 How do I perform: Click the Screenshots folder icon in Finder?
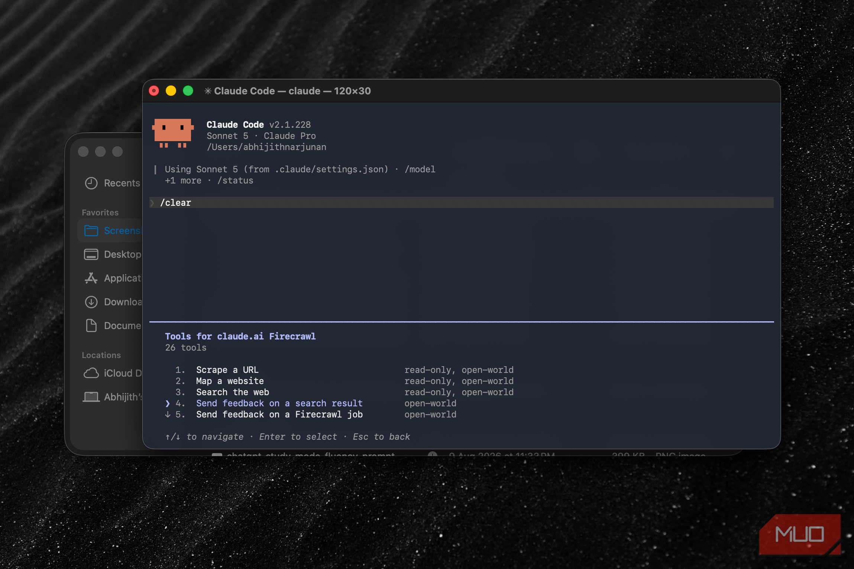point(91,231)
